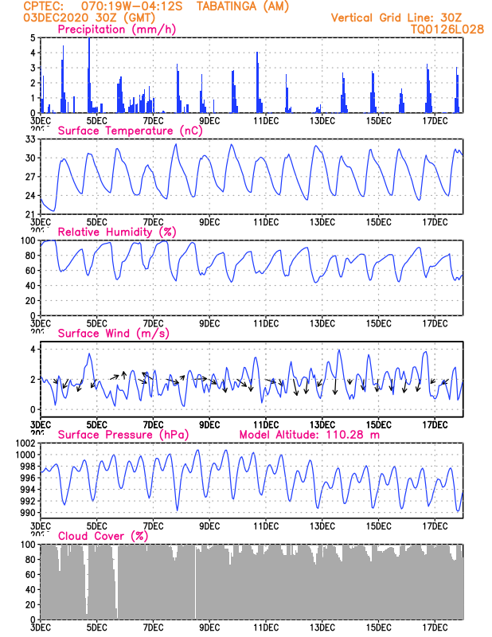The height and width of the screenshot is (637, 492).
Task: Select the Vertical Grid Line: 30Z note
Action: point(396,18)
